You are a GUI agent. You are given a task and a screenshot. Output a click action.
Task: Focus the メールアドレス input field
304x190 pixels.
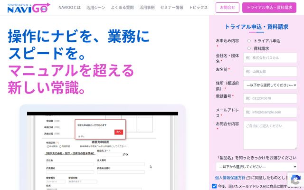click(x=270, y=112)
